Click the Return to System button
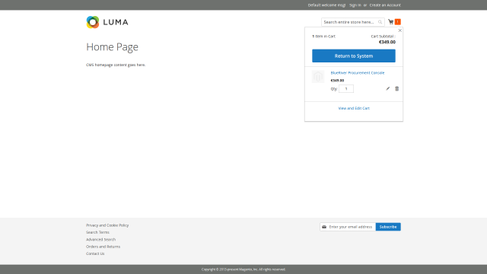The width and height of the screenshot is (487, 274). click(x=354, y=56)
